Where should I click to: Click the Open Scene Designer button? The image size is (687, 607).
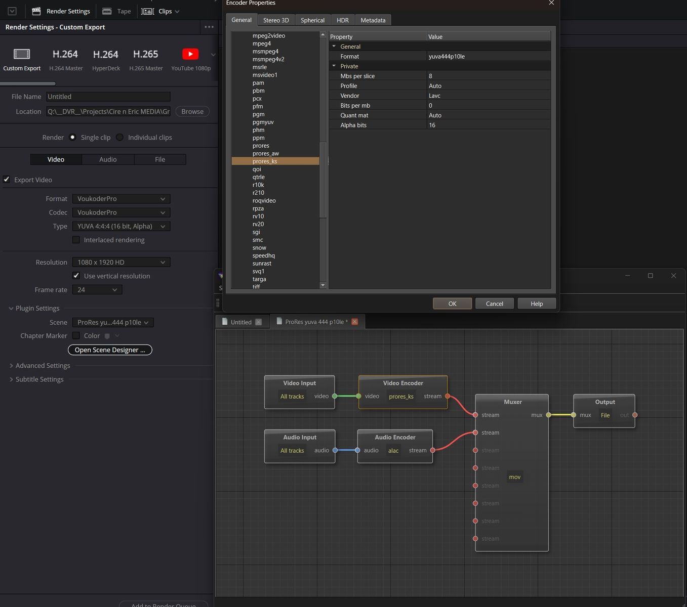[110, 350]
